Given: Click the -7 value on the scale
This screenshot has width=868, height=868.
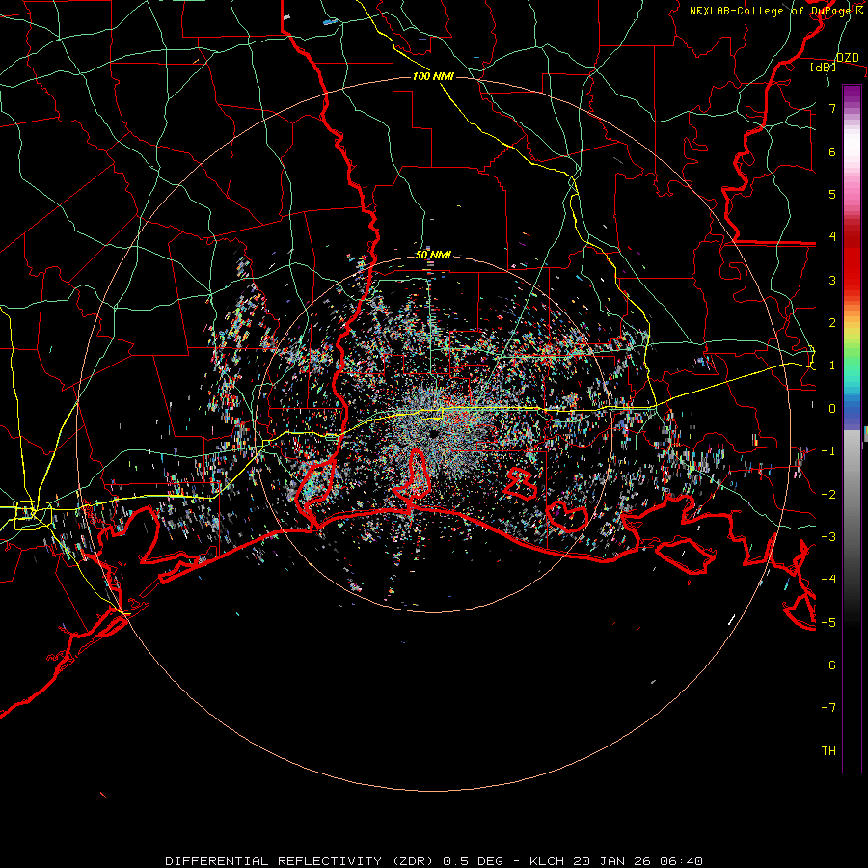Looking at the screenshot, I should tap(828, 708).
